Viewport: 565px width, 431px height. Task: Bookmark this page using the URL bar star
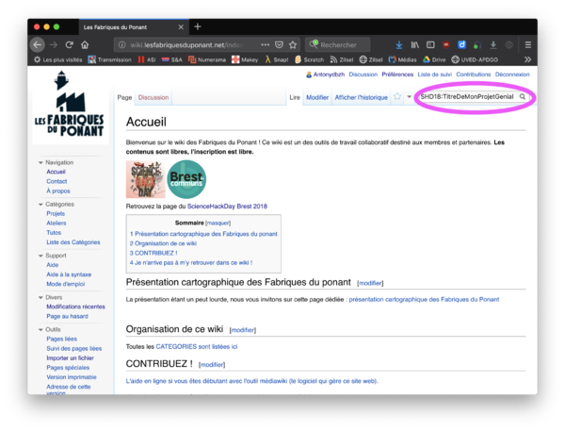click(x=294, y=44)
